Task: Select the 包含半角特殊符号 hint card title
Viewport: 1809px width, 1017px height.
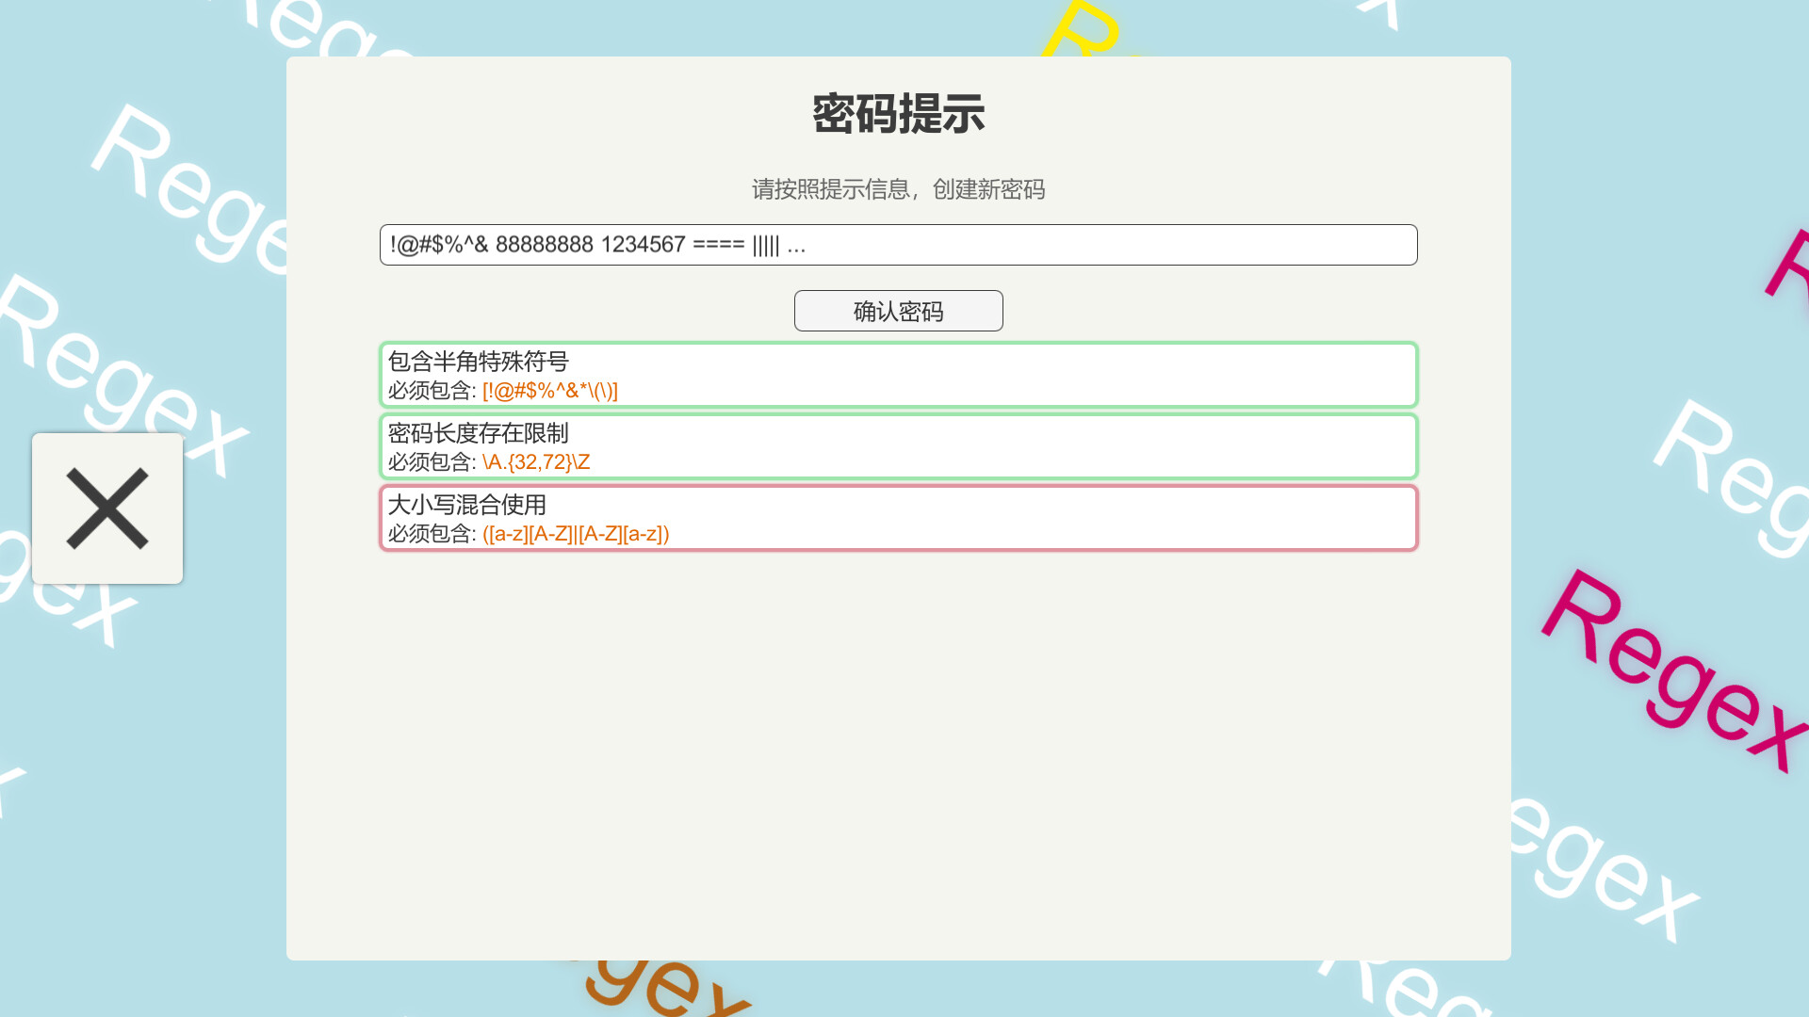Action: click(x=479, y=362)
